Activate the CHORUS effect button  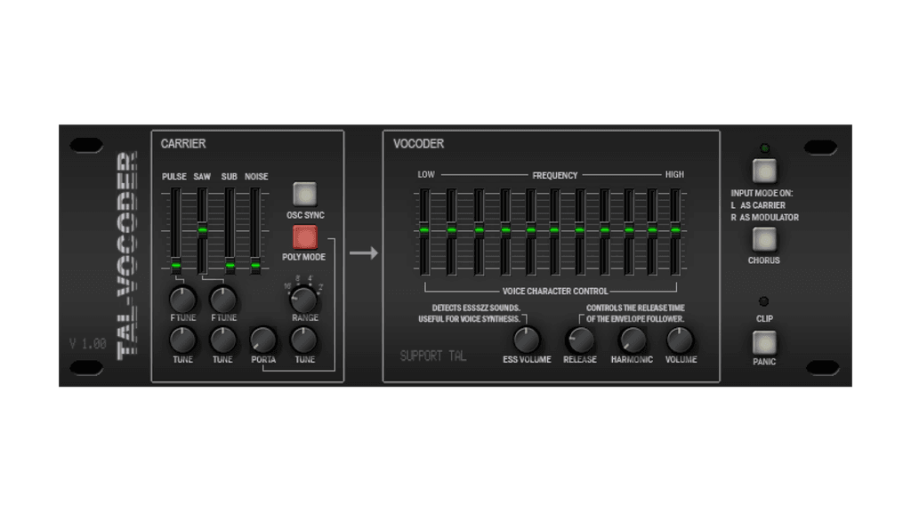[763, 238]
